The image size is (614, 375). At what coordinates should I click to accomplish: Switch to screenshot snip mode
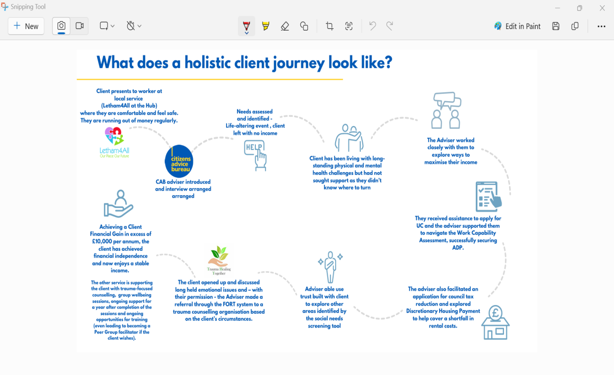61,26
